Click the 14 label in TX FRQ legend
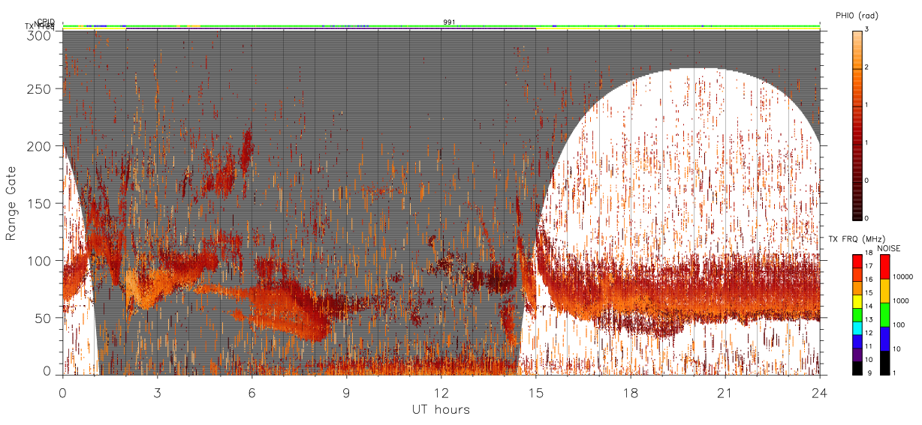This screenshot has width=922, height=425. (869, 307)
